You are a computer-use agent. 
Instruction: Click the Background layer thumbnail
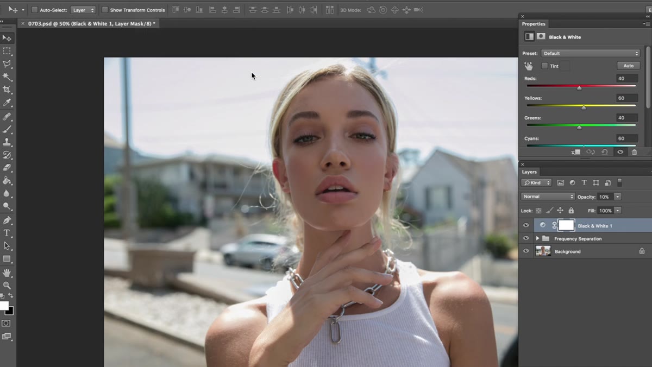coord(543,251)
